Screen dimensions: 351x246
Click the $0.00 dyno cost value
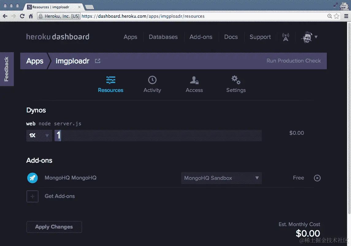point(297,133)
